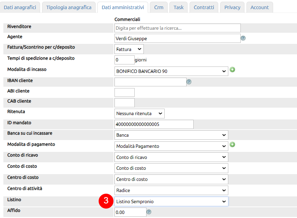Screen dimensions: 297x218
Task: Click the Centro di costo label
Action: click(23, 178)
